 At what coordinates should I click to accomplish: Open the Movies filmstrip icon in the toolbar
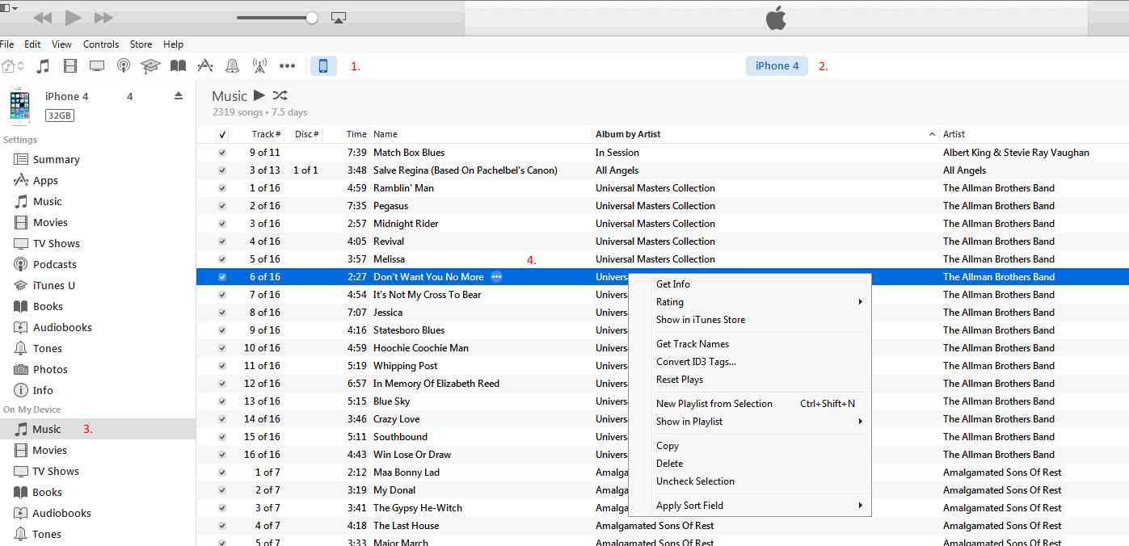[x=70, y=66]
